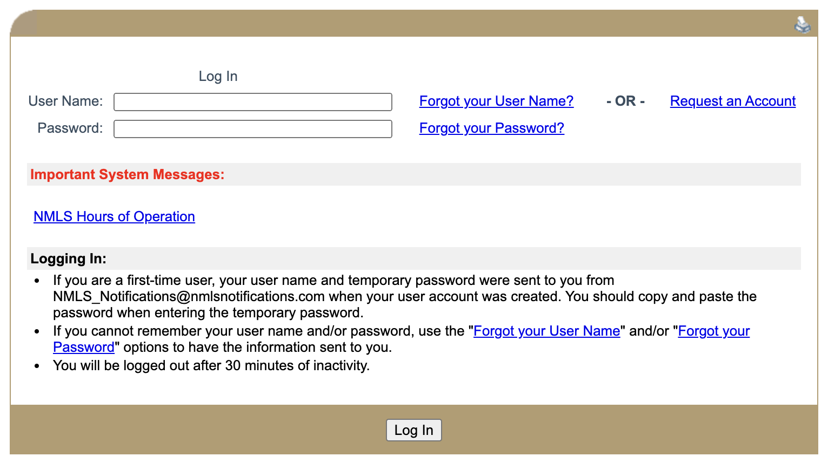The width and height of the screenshot is (828, 463).
Task: Click the NMLS_Notifications email address text
Action: click(x=189, y=297)
